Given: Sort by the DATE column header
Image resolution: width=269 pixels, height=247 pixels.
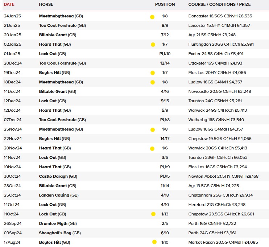Looking at the screenshot, I should (9, 4).
